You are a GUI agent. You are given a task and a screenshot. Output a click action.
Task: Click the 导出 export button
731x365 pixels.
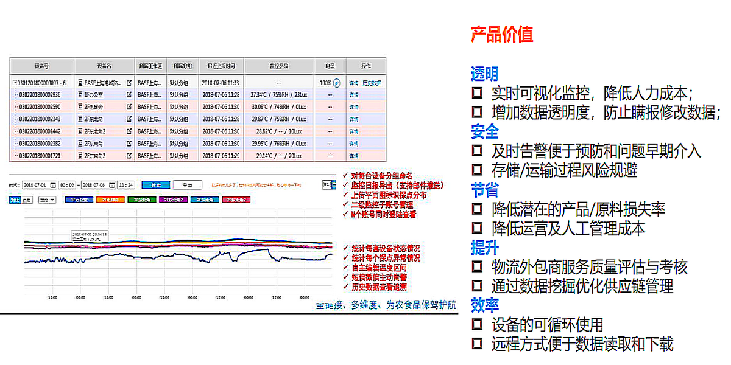pos(187,185)
